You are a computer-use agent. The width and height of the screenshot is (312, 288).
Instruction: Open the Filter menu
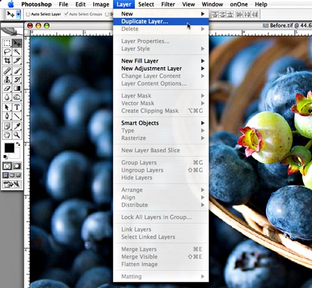click(168, 4)
